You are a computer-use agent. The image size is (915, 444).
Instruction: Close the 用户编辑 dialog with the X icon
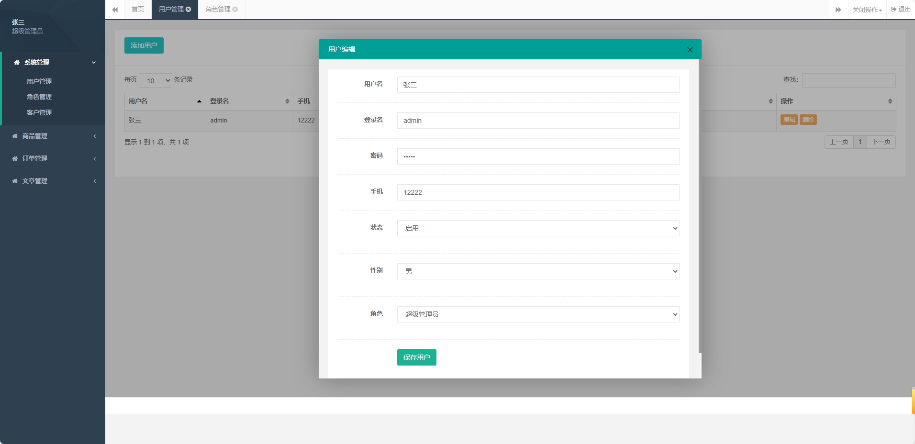tap(690, 50)
